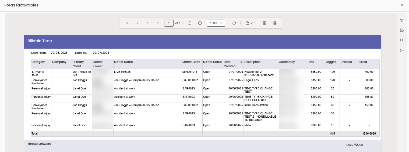Click Header test 2 docx description

(x=259, y=74)
